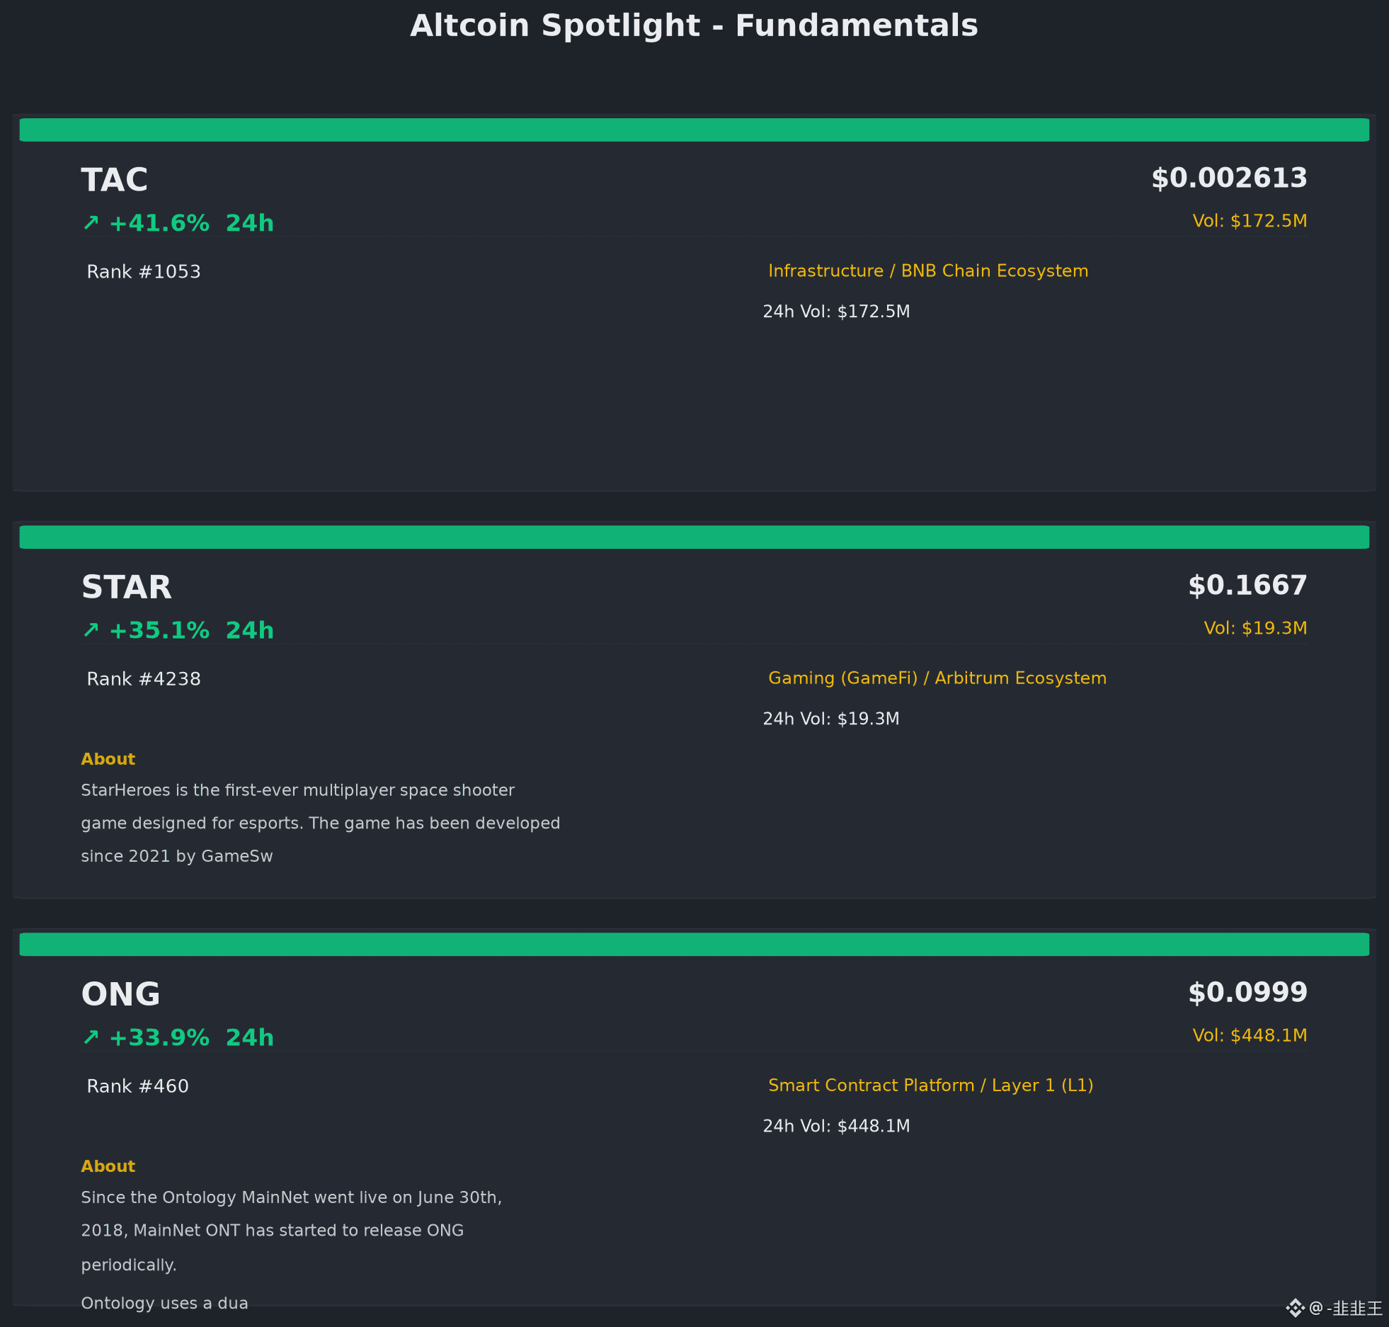
Task: Click the green up-arrow icon beside TAC's +41.6%
Action: [x=91, y=223]
